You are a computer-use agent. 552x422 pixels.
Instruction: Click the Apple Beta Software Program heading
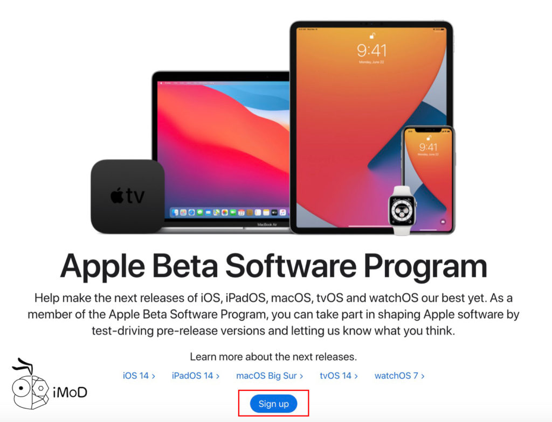pyautogui.click(x=273, y=266)
